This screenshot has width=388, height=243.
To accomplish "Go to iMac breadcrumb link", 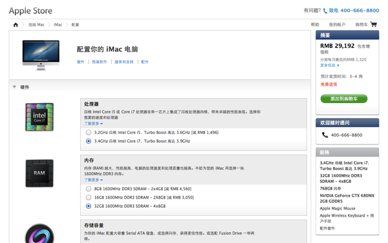I will (58, 24).
